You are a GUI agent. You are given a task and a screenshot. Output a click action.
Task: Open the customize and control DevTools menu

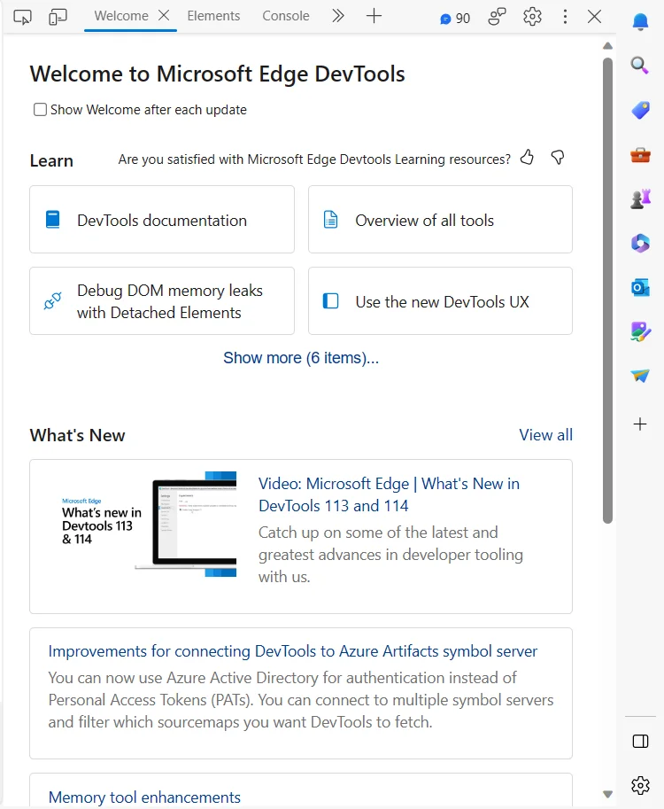[565, 17]
